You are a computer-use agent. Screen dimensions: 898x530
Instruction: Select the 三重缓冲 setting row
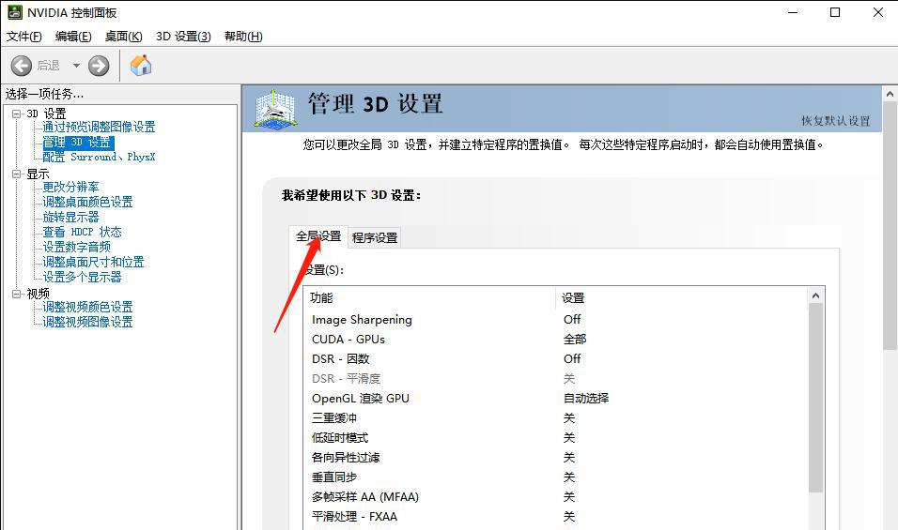pyautogui.click(x=555, y=418)
